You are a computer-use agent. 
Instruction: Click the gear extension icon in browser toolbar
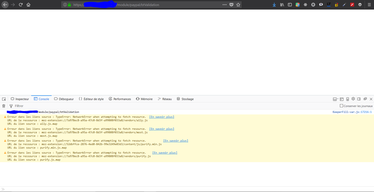[360, 4]
